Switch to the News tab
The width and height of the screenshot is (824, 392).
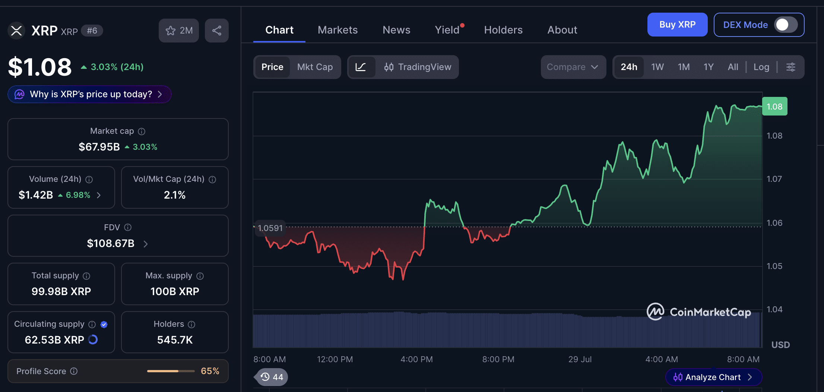(396, 30)
